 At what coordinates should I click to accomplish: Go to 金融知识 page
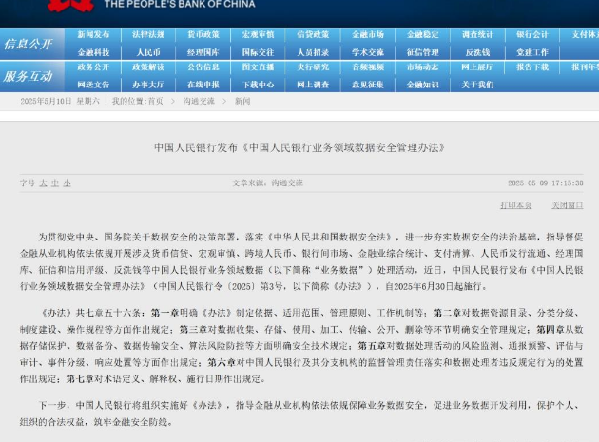(423, 85)
